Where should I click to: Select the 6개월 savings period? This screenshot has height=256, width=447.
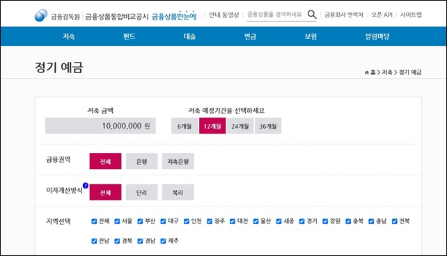click(185, 126)
